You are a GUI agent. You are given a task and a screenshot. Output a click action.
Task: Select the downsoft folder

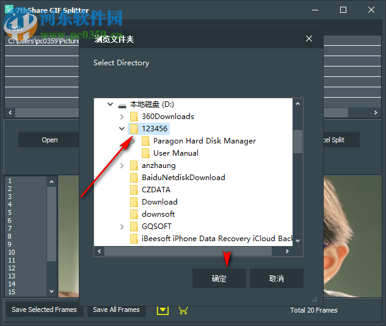coord(158,214)
